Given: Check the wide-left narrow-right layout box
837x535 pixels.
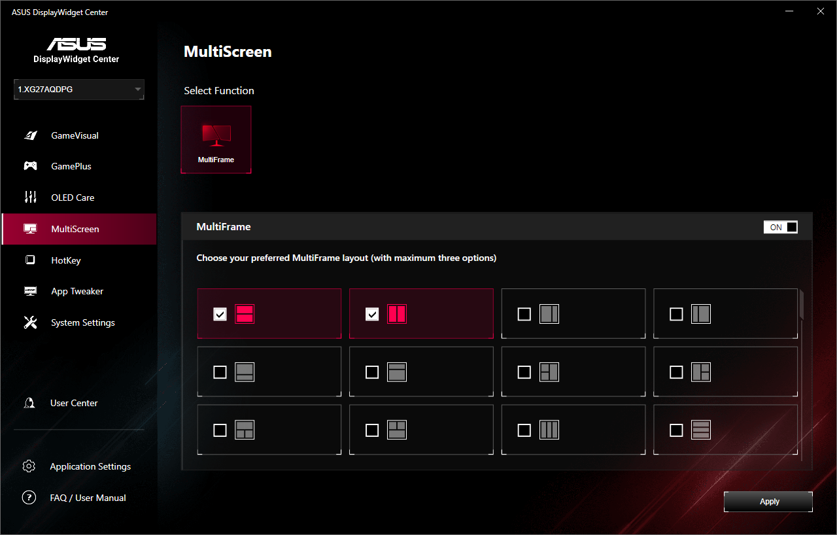Looking at the screenshot, I should tap(524, 315).
